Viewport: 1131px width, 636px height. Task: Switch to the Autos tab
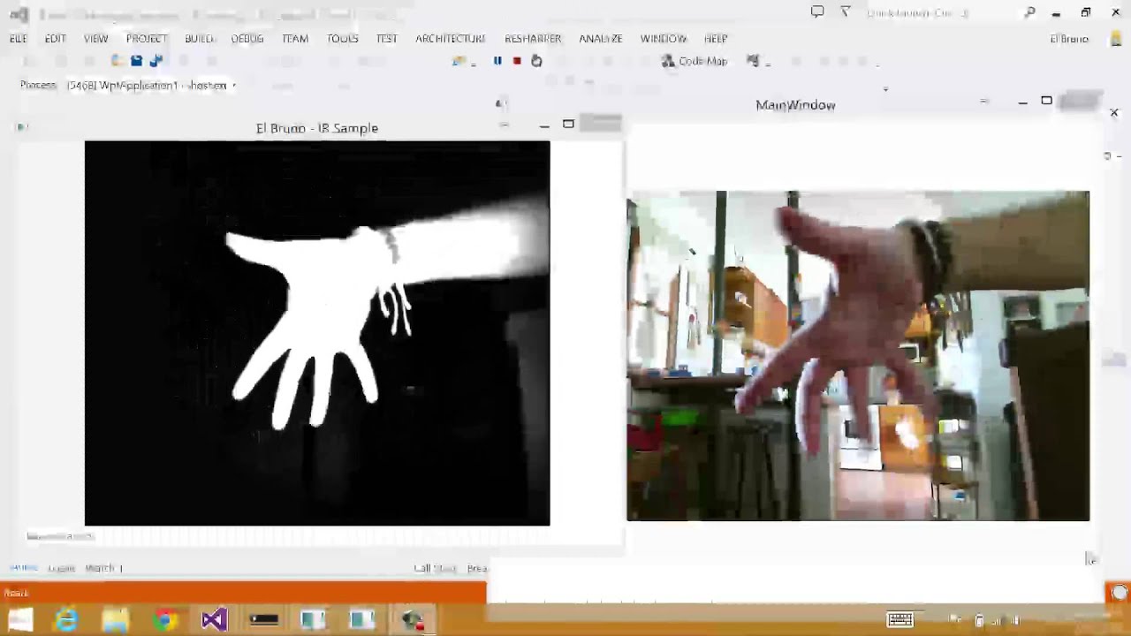click(x=24, y=568)
